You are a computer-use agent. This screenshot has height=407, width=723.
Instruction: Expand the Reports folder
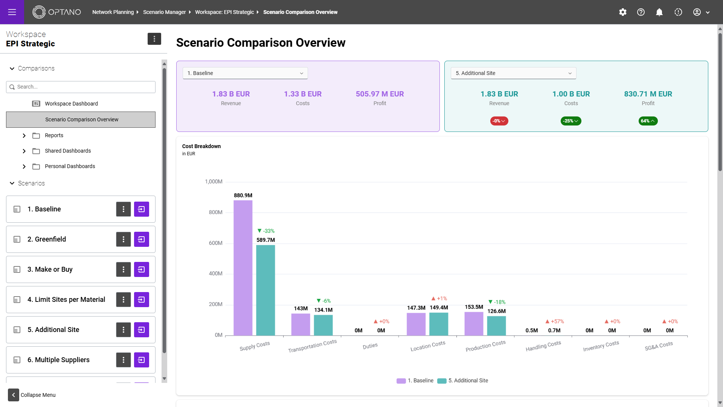(x=24, y=136)
